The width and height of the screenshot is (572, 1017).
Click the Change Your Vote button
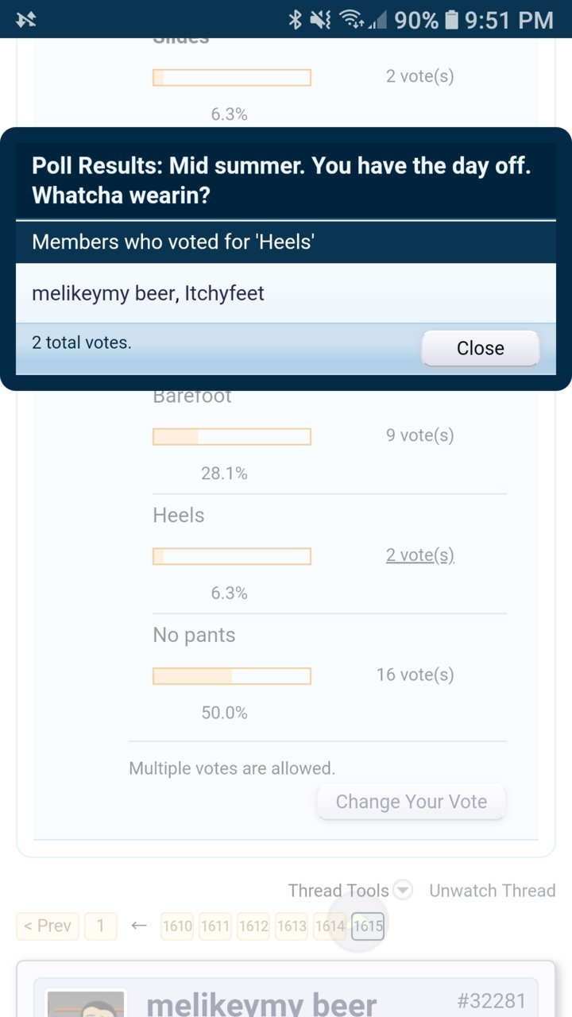[x=411, y=802]
